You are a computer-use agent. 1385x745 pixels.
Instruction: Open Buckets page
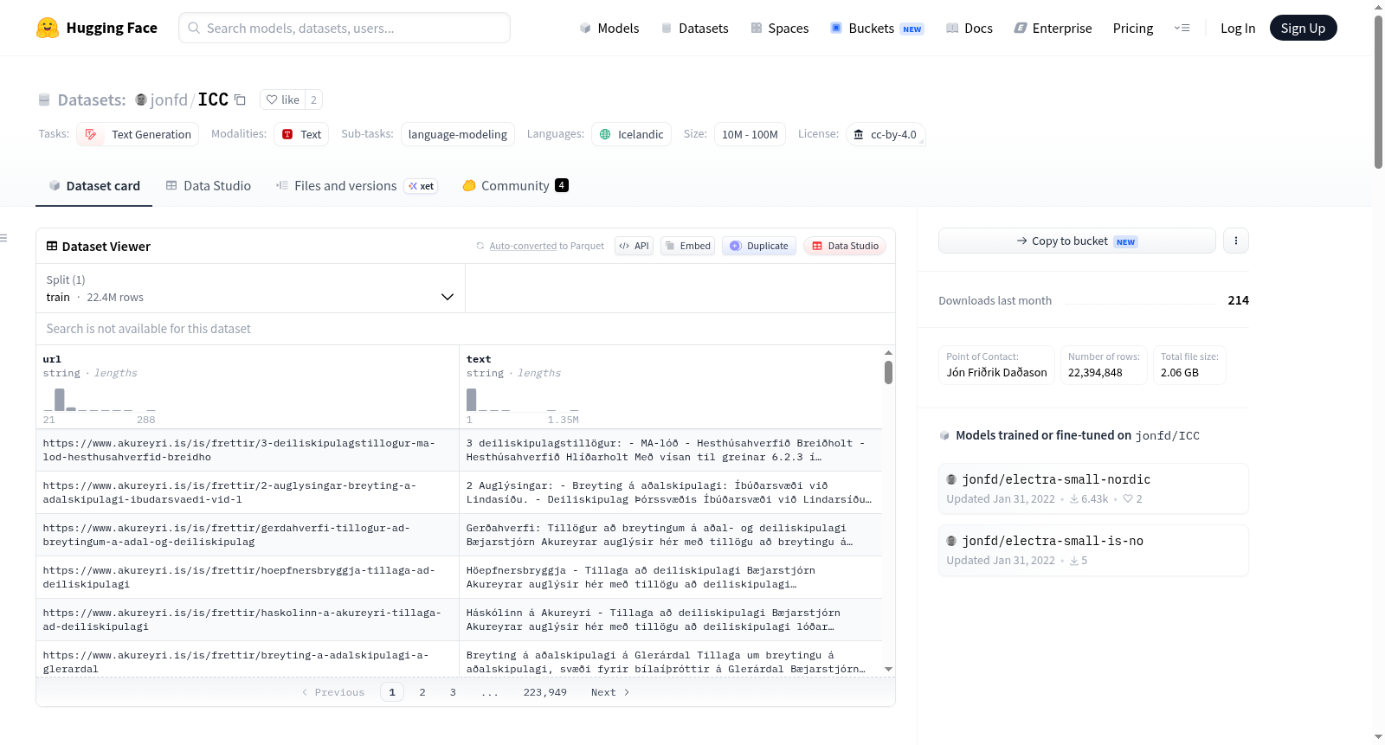point(877,28)
